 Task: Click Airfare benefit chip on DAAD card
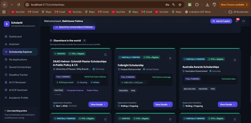(x=95, y=82)
